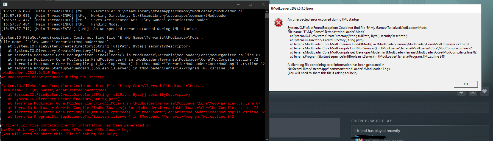Image resolution: width=493 pixels, height=141 pixels.
Task: Click the red error X icon in dialog
Action: pyautogui.click(x=278, y=23)
